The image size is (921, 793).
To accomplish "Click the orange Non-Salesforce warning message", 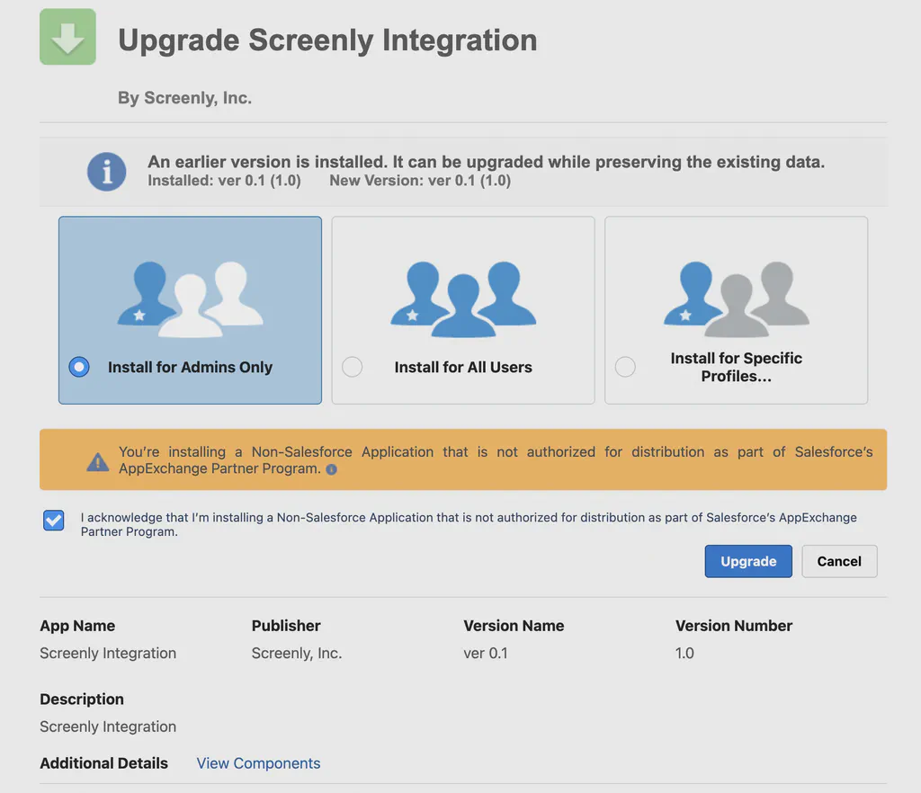I will 496,459.
